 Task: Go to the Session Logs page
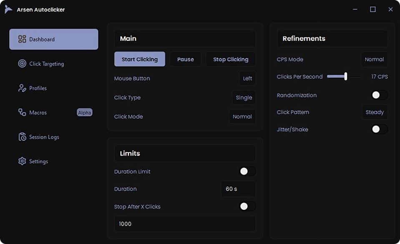point(44,137)
